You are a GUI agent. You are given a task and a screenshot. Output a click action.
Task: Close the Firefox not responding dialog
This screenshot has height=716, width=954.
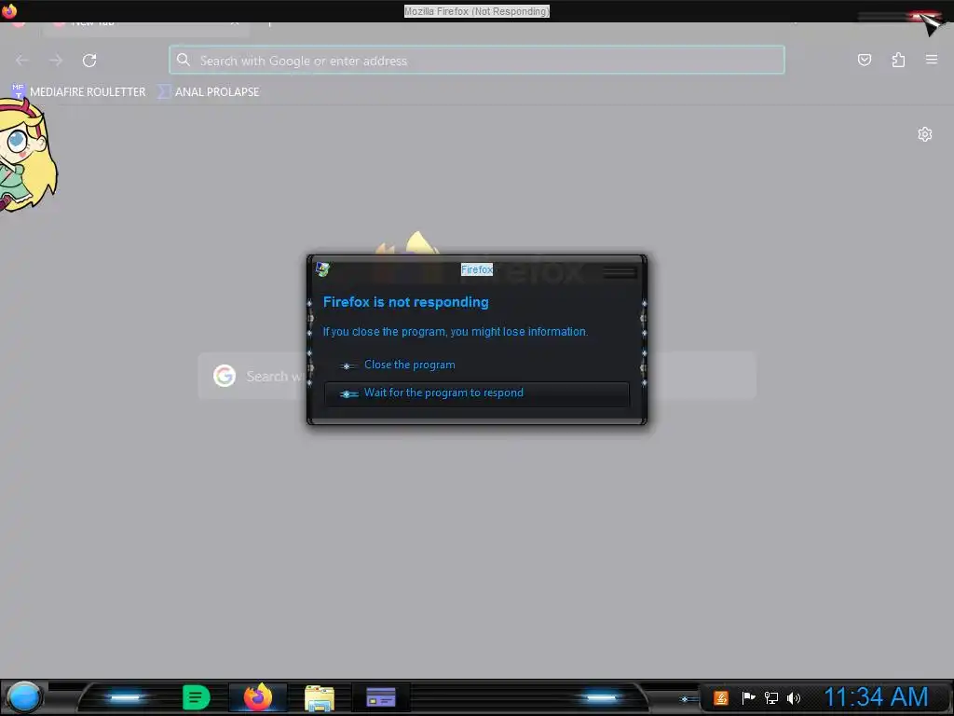pos(620,272)
